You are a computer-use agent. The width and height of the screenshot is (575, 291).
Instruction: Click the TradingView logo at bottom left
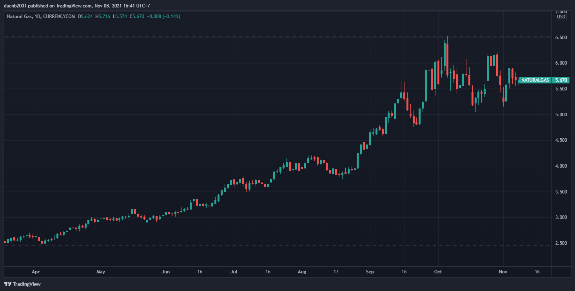tap(22, 284)
